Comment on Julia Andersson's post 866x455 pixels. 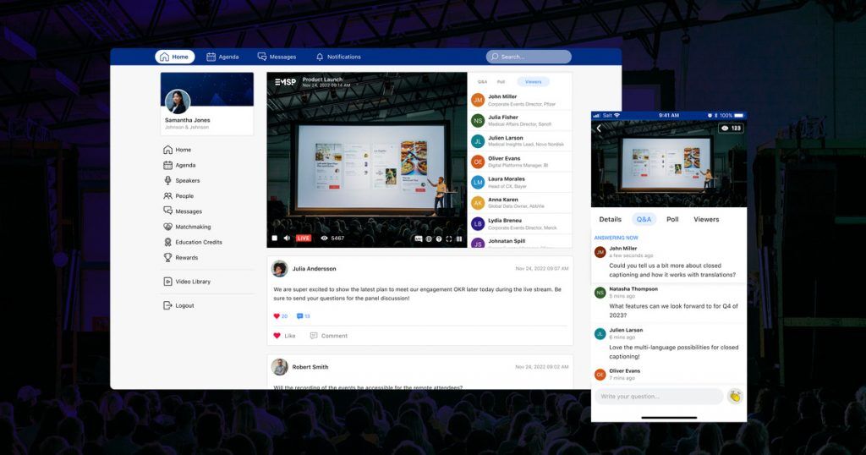pyautogui.click(x=329, y=336)
